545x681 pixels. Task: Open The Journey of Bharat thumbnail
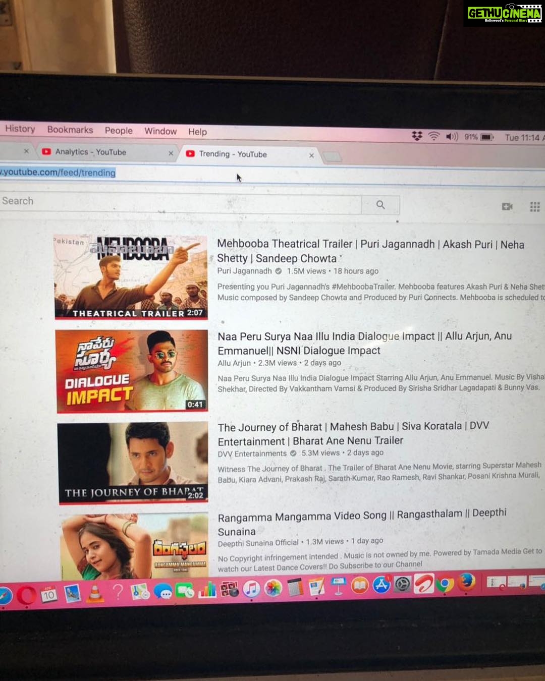click(133, 463)
